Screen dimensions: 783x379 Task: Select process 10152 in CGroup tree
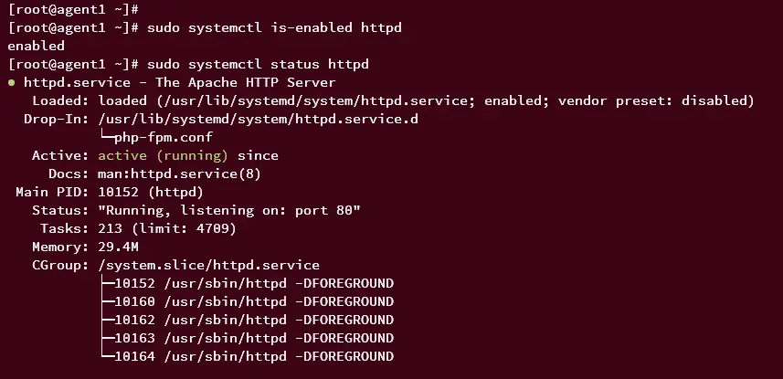pos(254,284)
